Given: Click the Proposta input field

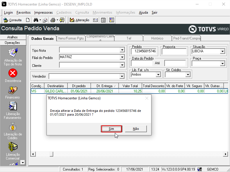Looking at the screenshot, I should tap(174, 51).
